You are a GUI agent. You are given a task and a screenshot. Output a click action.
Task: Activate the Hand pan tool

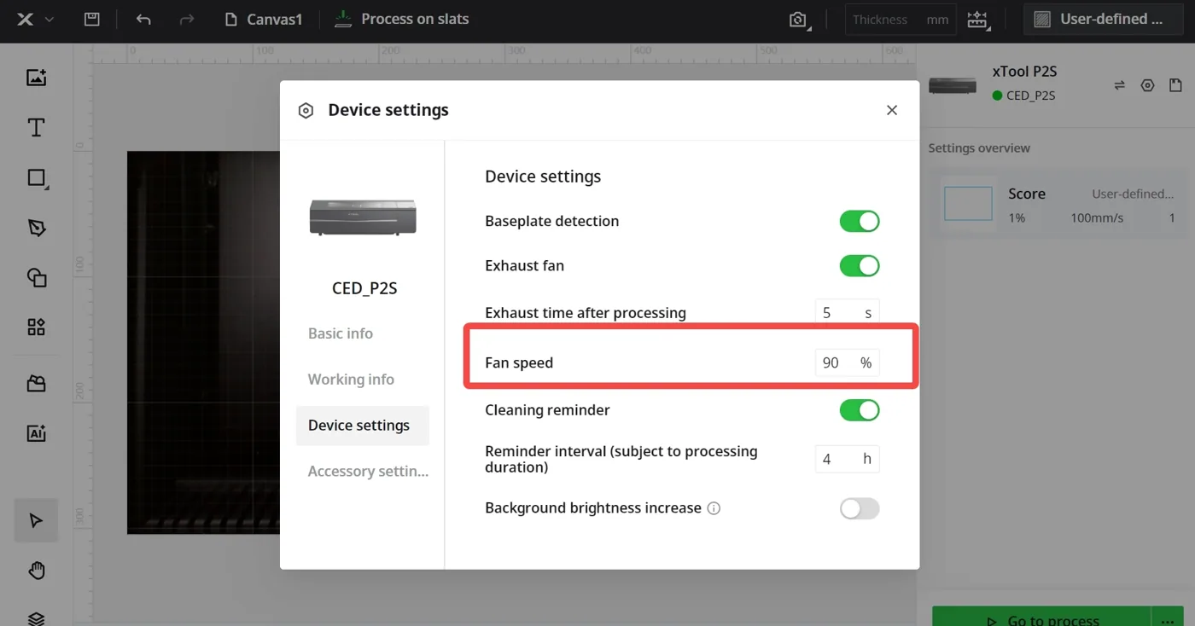coord(36,571)
